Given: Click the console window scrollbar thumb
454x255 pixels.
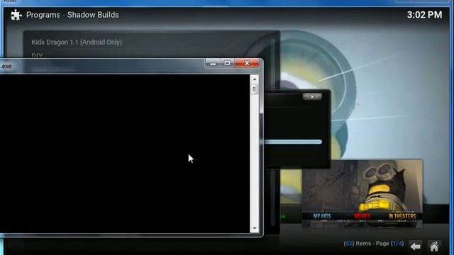Looking at the screenshot, I should (x=254, y=89).
